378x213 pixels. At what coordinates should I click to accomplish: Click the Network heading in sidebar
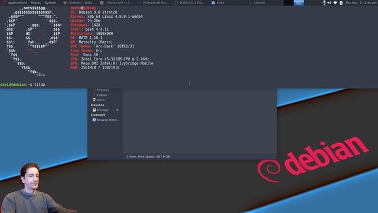coord(98,115)
